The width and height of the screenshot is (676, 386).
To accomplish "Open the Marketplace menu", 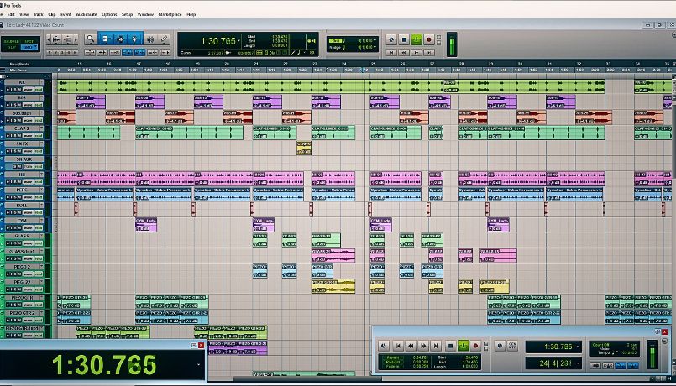I will (x=170, y=14).
